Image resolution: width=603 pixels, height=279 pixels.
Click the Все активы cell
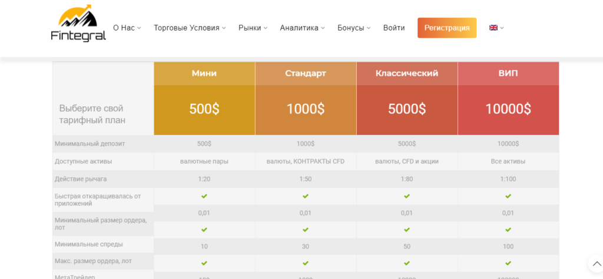tap(508, 162)
